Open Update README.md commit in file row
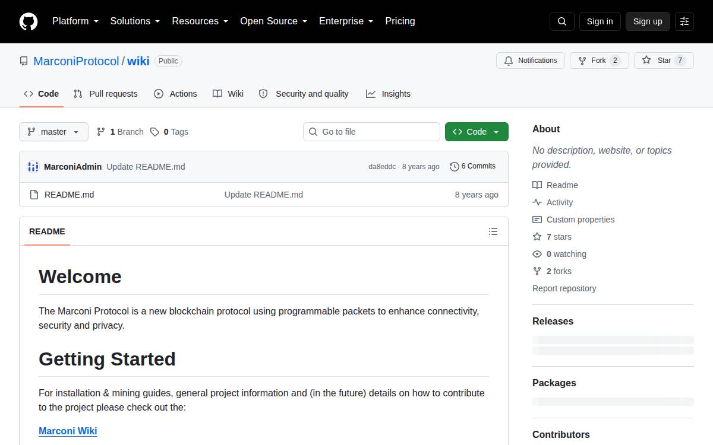This screenshot has height=445, width=713. point(264,195)
